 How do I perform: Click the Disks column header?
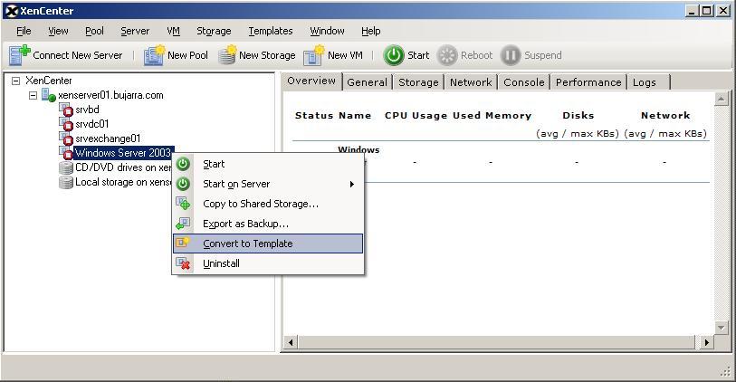coord(578,116)
